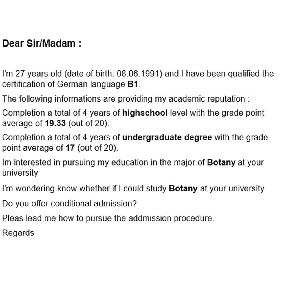The width and height of the screenshot is (282, 282).
Task: Click 'Botany' in the 'I'm wondering' sentence
Action: (x=183, y=189)
